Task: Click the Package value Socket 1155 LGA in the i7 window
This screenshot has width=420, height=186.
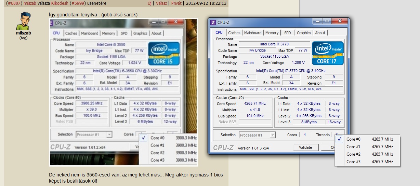Action: point(274,57)
